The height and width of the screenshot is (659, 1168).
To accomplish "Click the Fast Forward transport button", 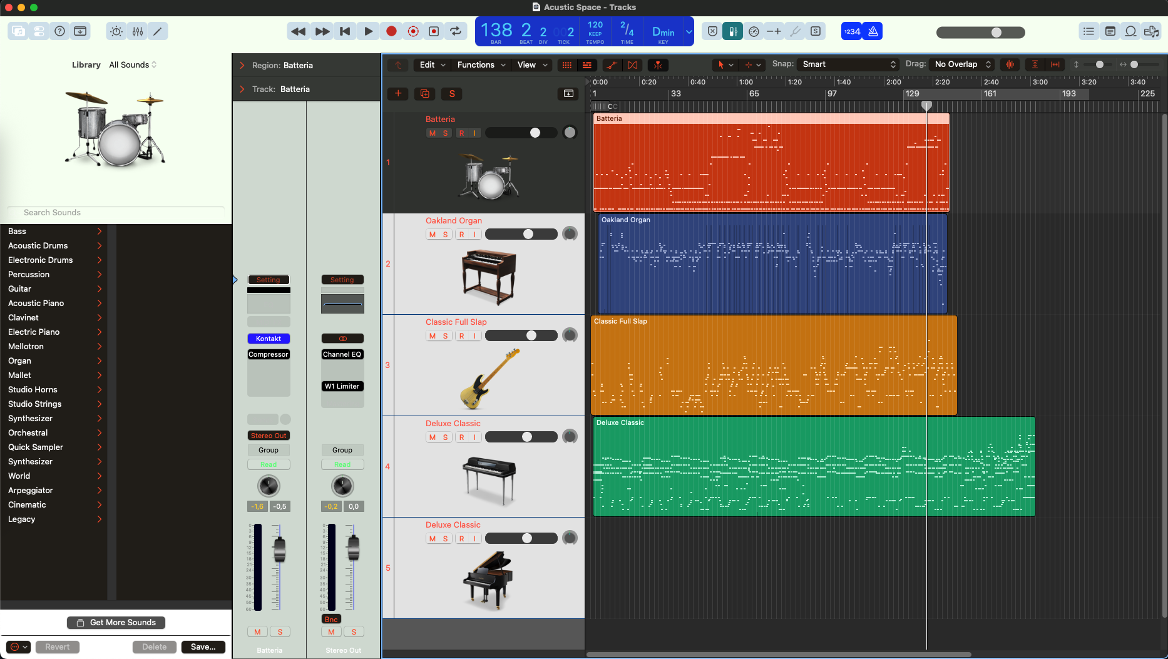I will coord(322,31).
